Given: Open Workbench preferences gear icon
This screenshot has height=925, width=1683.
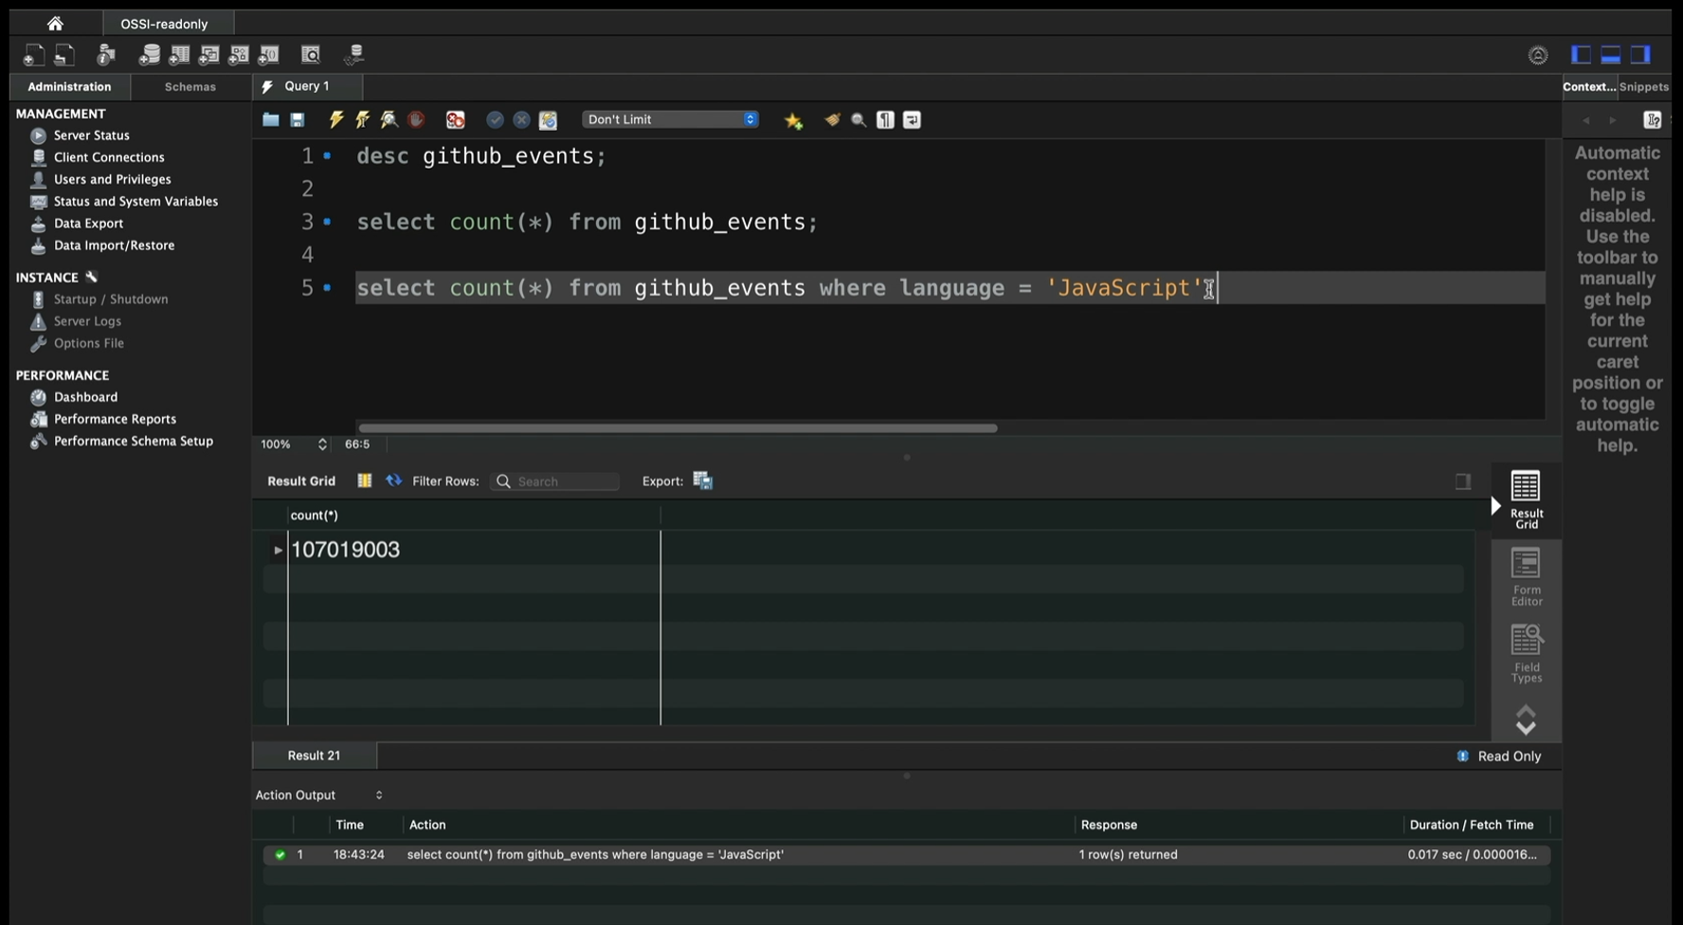Looking at the screenshot, I should click(x=1538, y=55).
